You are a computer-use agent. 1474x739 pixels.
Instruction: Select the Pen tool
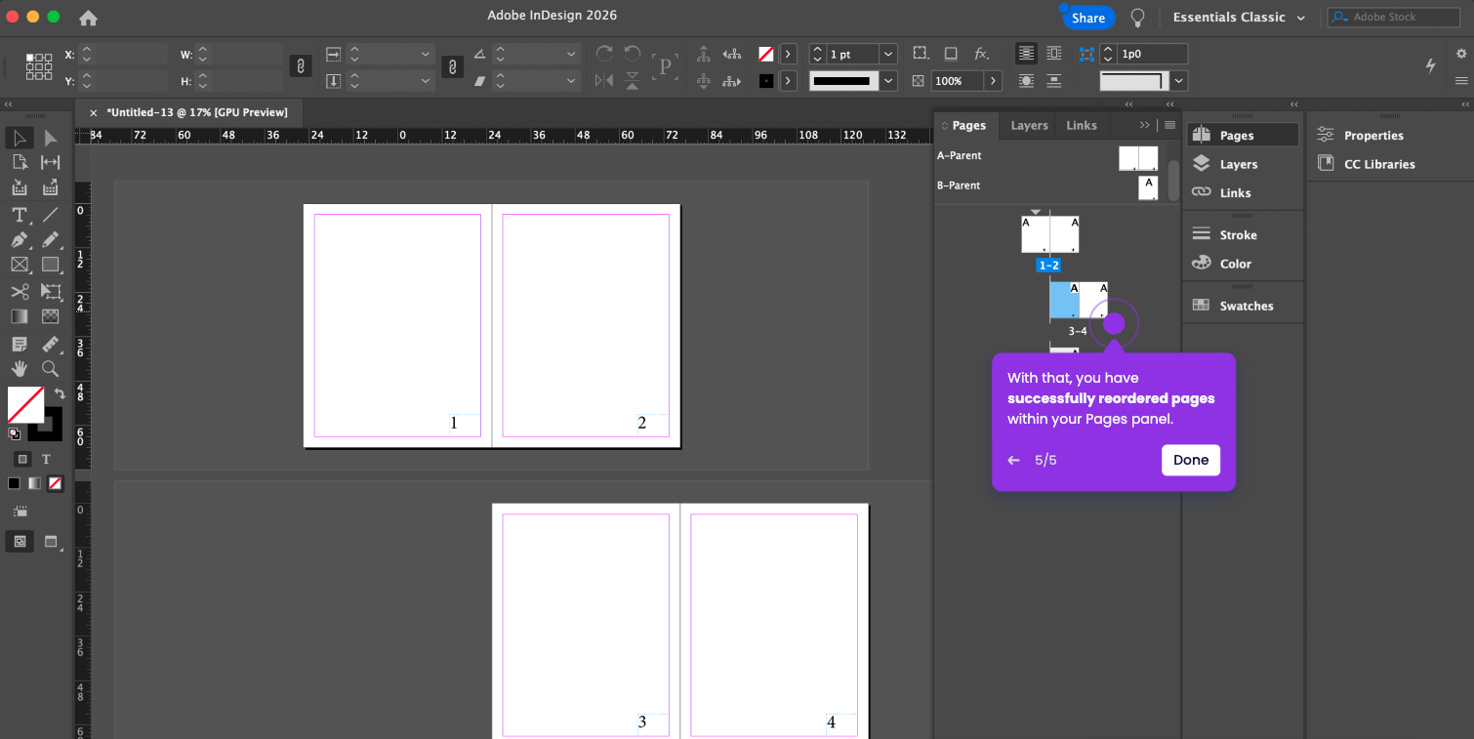click(19, 240)
